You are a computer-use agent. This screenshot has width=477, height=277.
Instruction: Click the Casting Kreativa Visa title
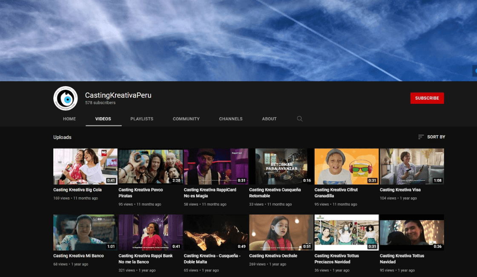click(400, 190)
